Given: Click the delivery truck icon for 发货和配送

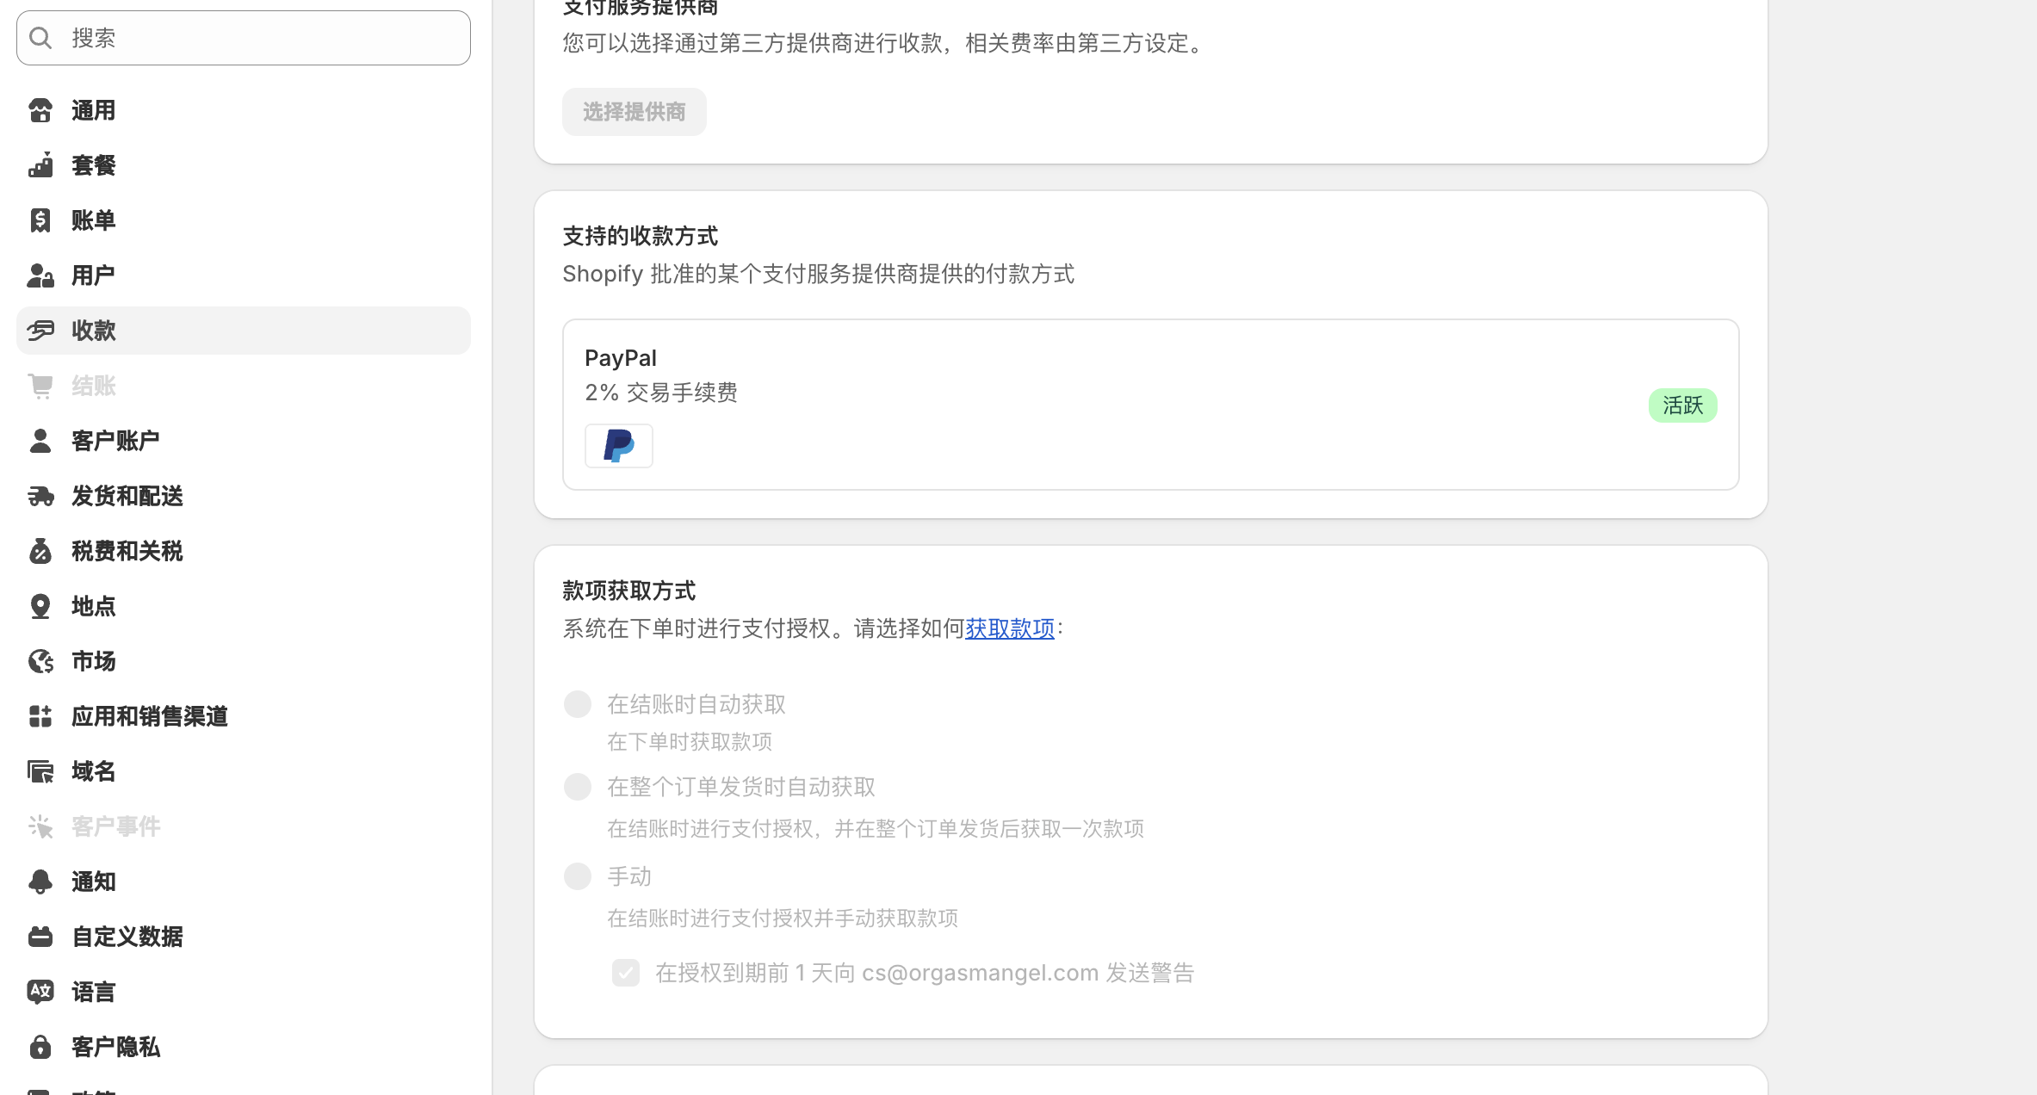Looking at the screenshot, I should 40,496.
